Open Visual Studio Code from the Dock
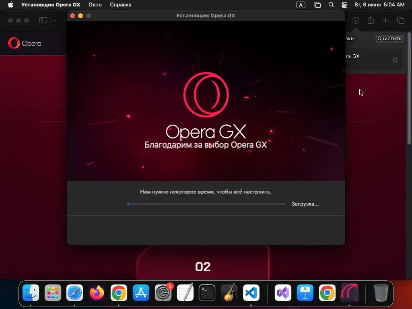 [x=251, y=293]
